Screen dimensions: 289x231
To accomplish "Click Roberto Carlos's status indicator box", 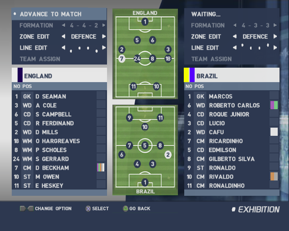I will pyautogui.click(x=274, y=105).
